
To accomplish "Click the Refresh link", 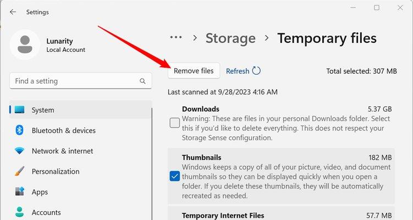I will pyautogui.click(x=238, y=71).
